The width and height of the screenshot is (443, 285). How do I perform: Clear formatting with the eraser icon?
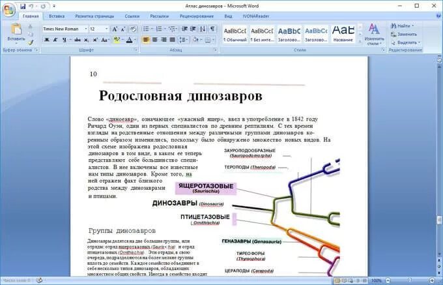pyautogui.click(x=133, y=29)
